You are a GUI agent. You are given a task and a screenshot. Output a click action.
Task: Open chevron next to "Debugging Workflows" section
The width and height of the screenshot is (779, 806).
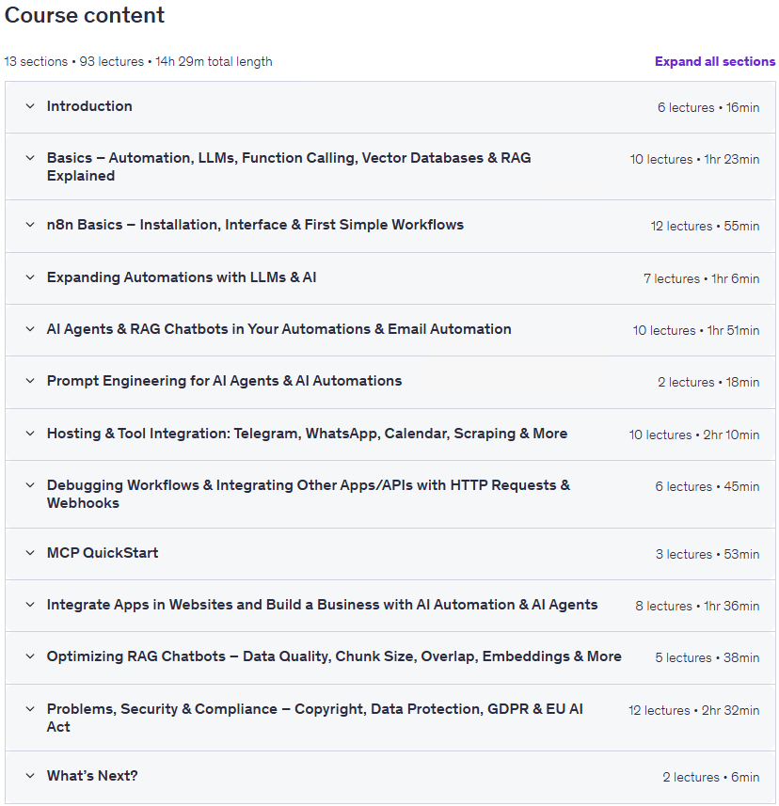pyautogui.click(x=30, y=484)
